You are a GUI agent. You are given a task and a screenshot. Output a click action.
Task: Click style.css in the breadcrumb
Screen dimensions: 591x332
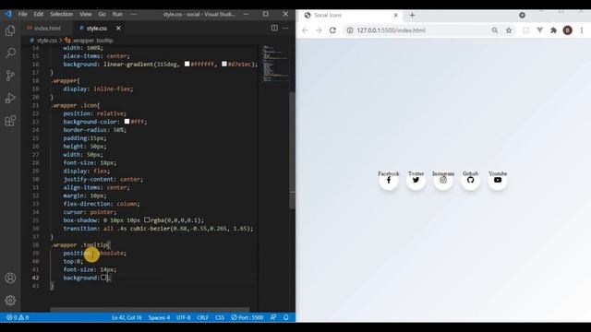click(x=47, y=41)
